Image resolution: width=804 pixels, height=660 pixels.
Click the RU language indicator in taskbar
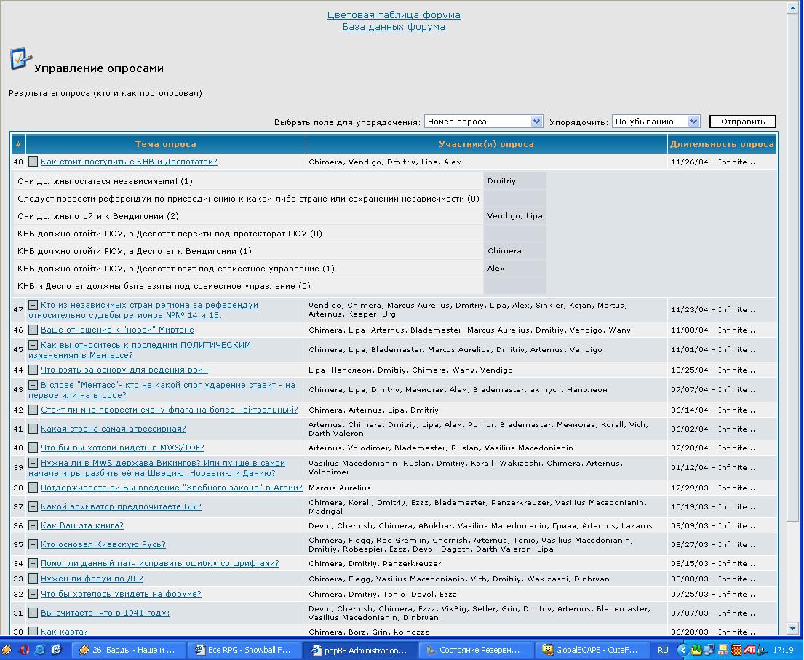663,650
